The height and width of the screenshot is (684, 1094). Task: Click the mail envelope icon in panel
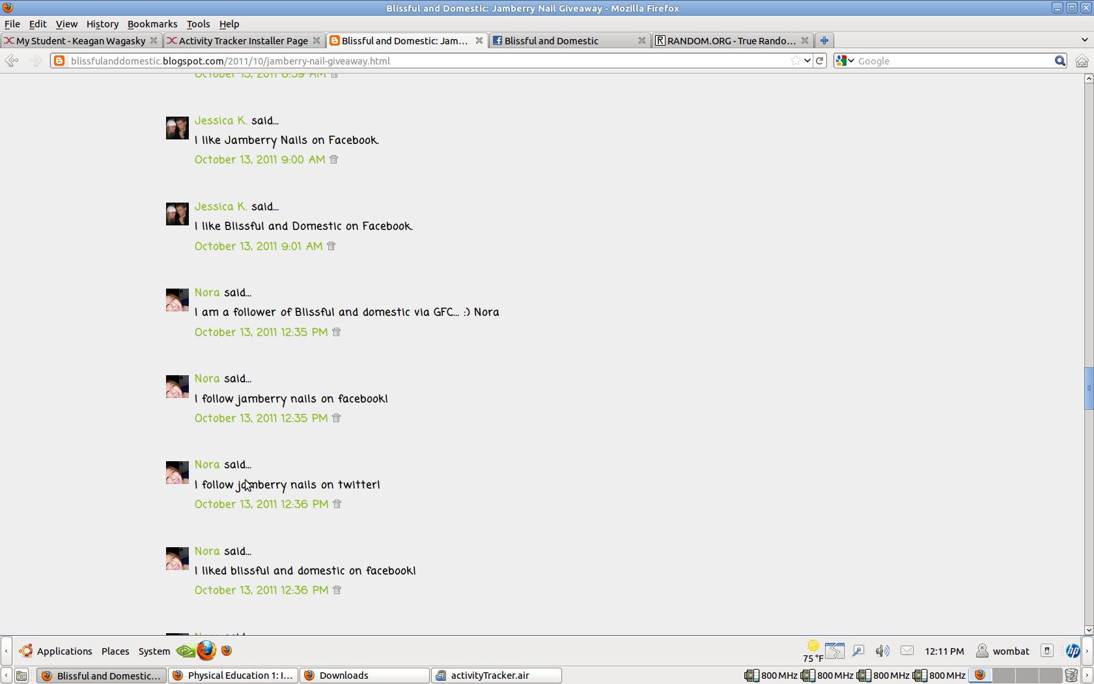[907, 651]
